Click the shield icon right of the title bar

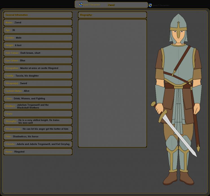[x=150, y=5]
